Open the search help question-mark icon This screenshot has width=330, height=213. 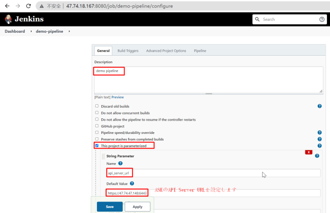coord(322,19)
